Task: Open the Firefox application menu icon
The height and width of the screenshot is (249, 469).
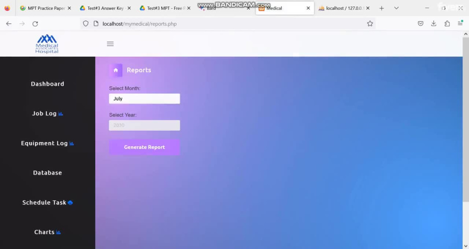Action: tap(461, 23)
